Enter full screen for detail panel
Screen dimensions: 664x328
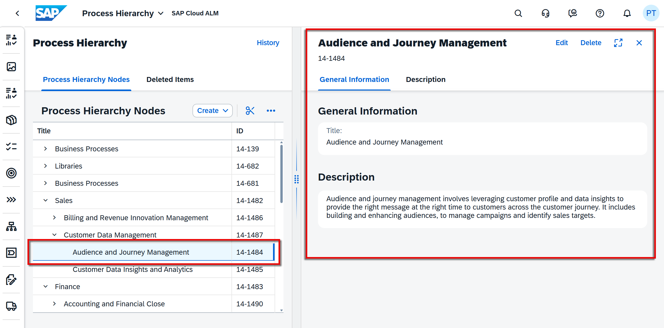[x=618, y=43]
